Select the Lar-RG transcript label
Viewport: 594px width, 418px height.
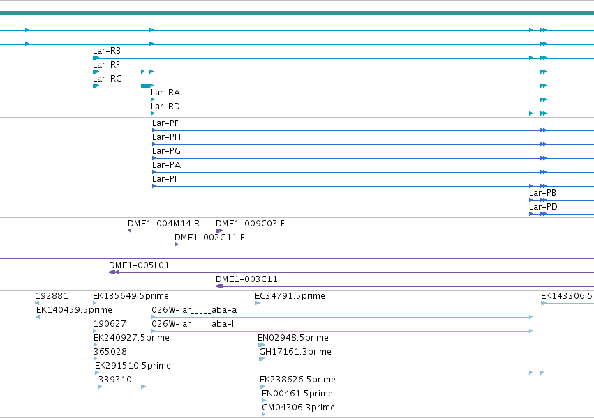click(x=107, y=79)
